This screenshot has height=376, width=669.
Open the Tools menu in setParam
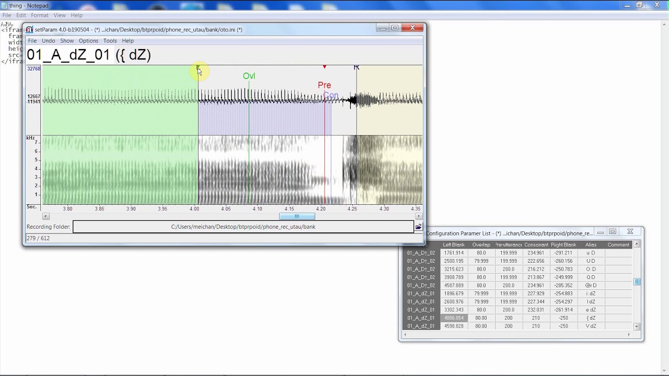(x=110, y=41)
